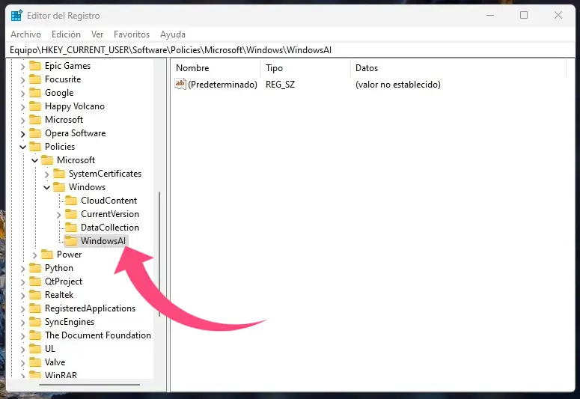
Task: Select the SystemCertificates folder icon
Action: [x=59, y=174]
